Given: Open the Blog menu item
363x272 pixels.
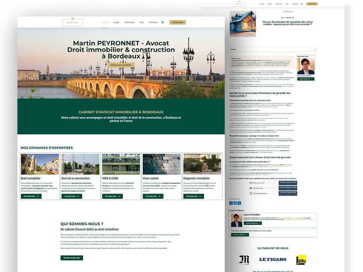Looking at the screenshot, I should (141, 22).
